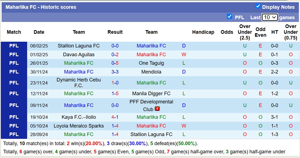Open the Last games count dropdown
The width and height of the screenshot is (300, 158).
click(270, 17)
